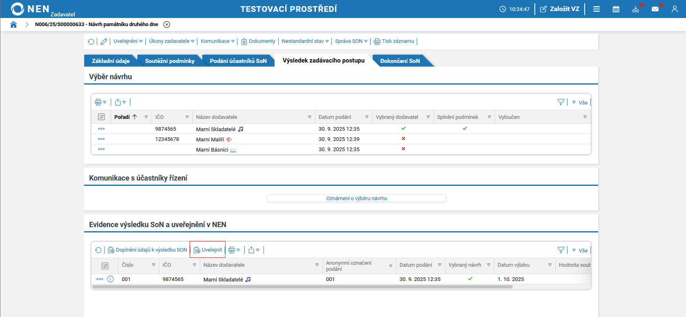Open the hamburger menu in header
Screen dimensions: 686x317
point(597,9)
